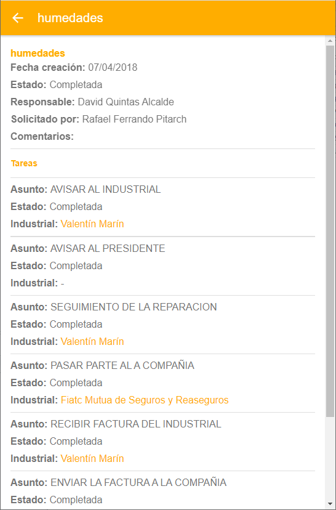Click the responsable name David Quintas Alcalde
Screen dimensions: 336x510
126,102
